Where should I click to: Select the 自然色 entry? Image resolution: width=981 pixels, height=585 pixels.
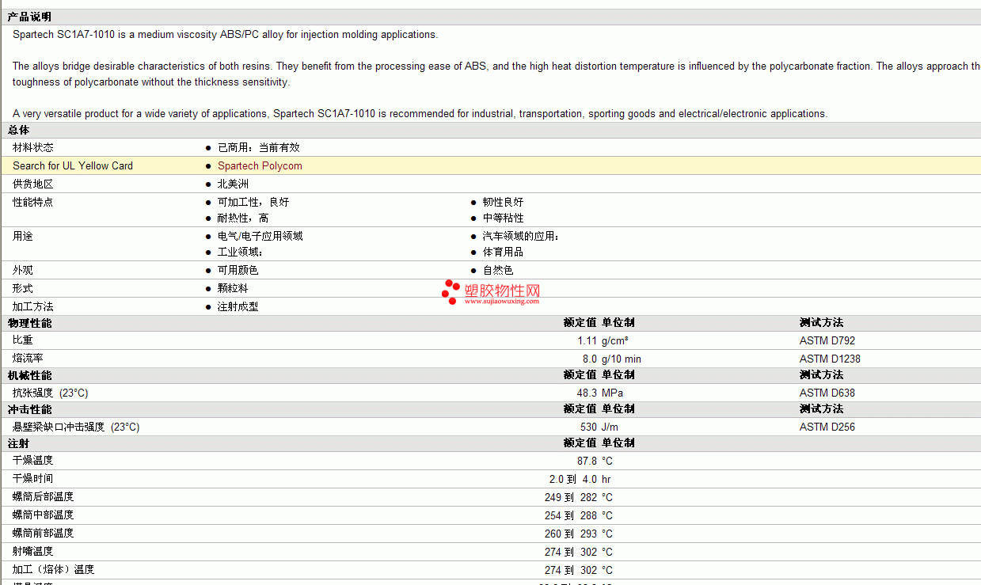pos(498,270)
